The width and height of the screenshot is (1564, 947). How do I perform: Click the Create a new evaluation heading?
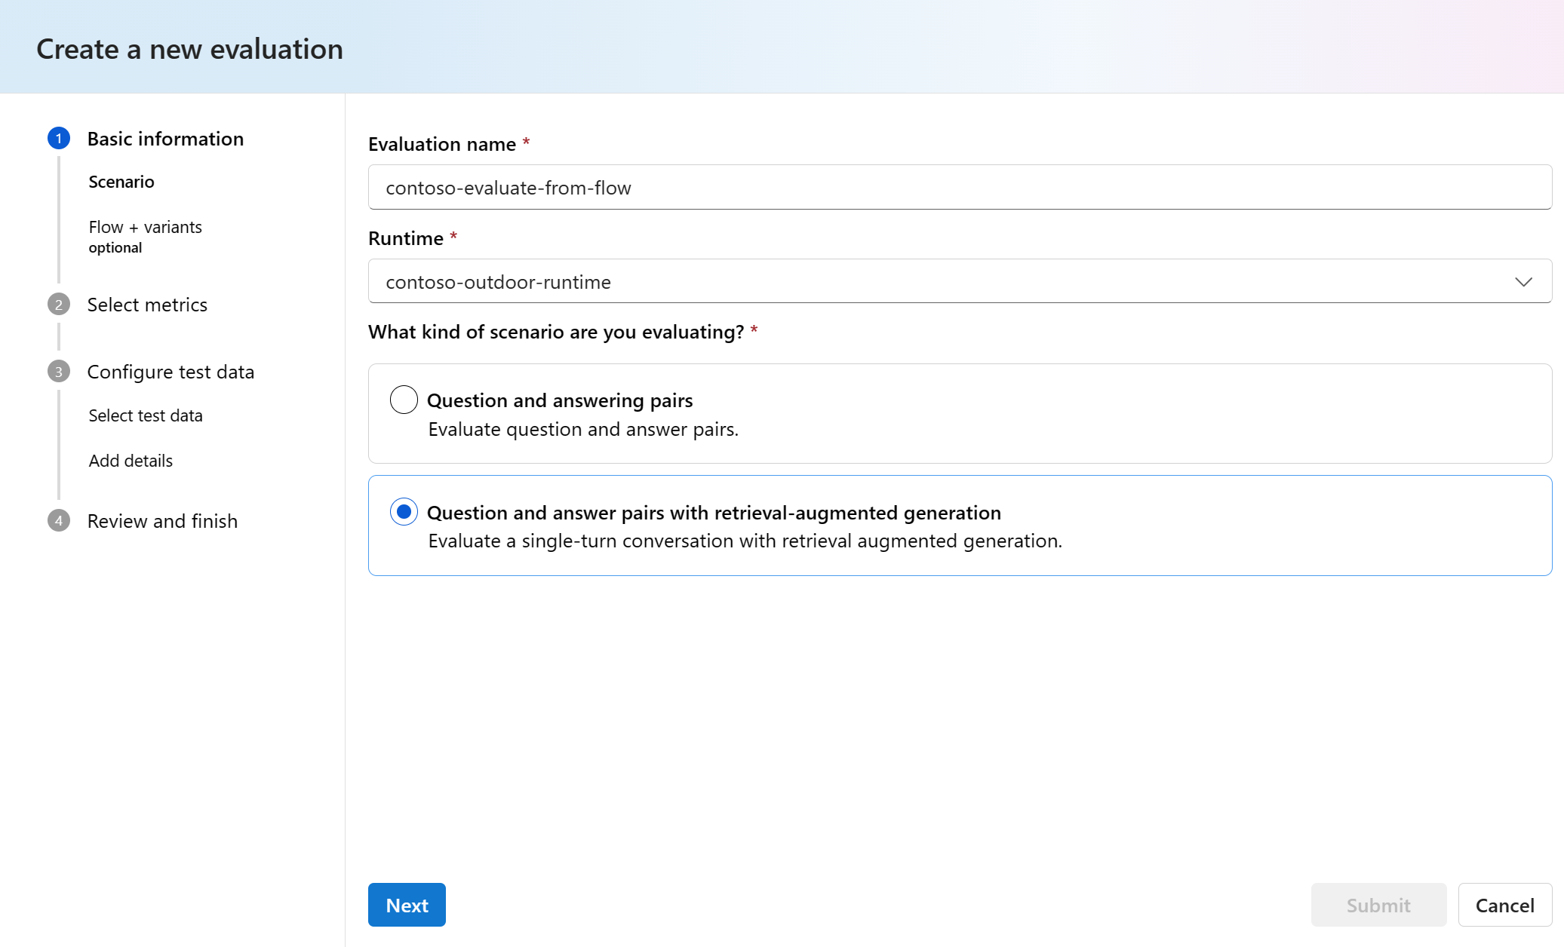coord(189,49)
